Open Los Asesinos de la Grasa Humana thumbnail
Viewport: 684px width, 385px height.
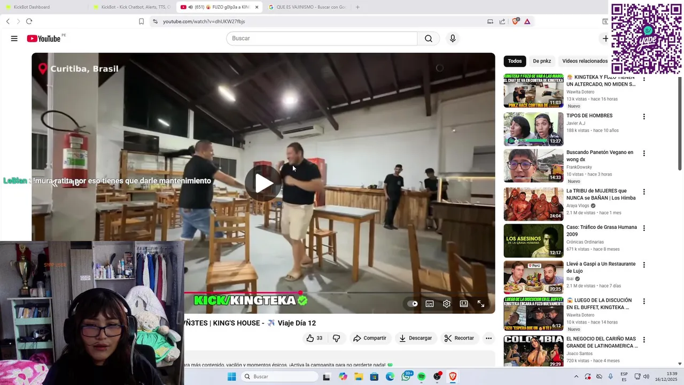(x=533, y=241)
